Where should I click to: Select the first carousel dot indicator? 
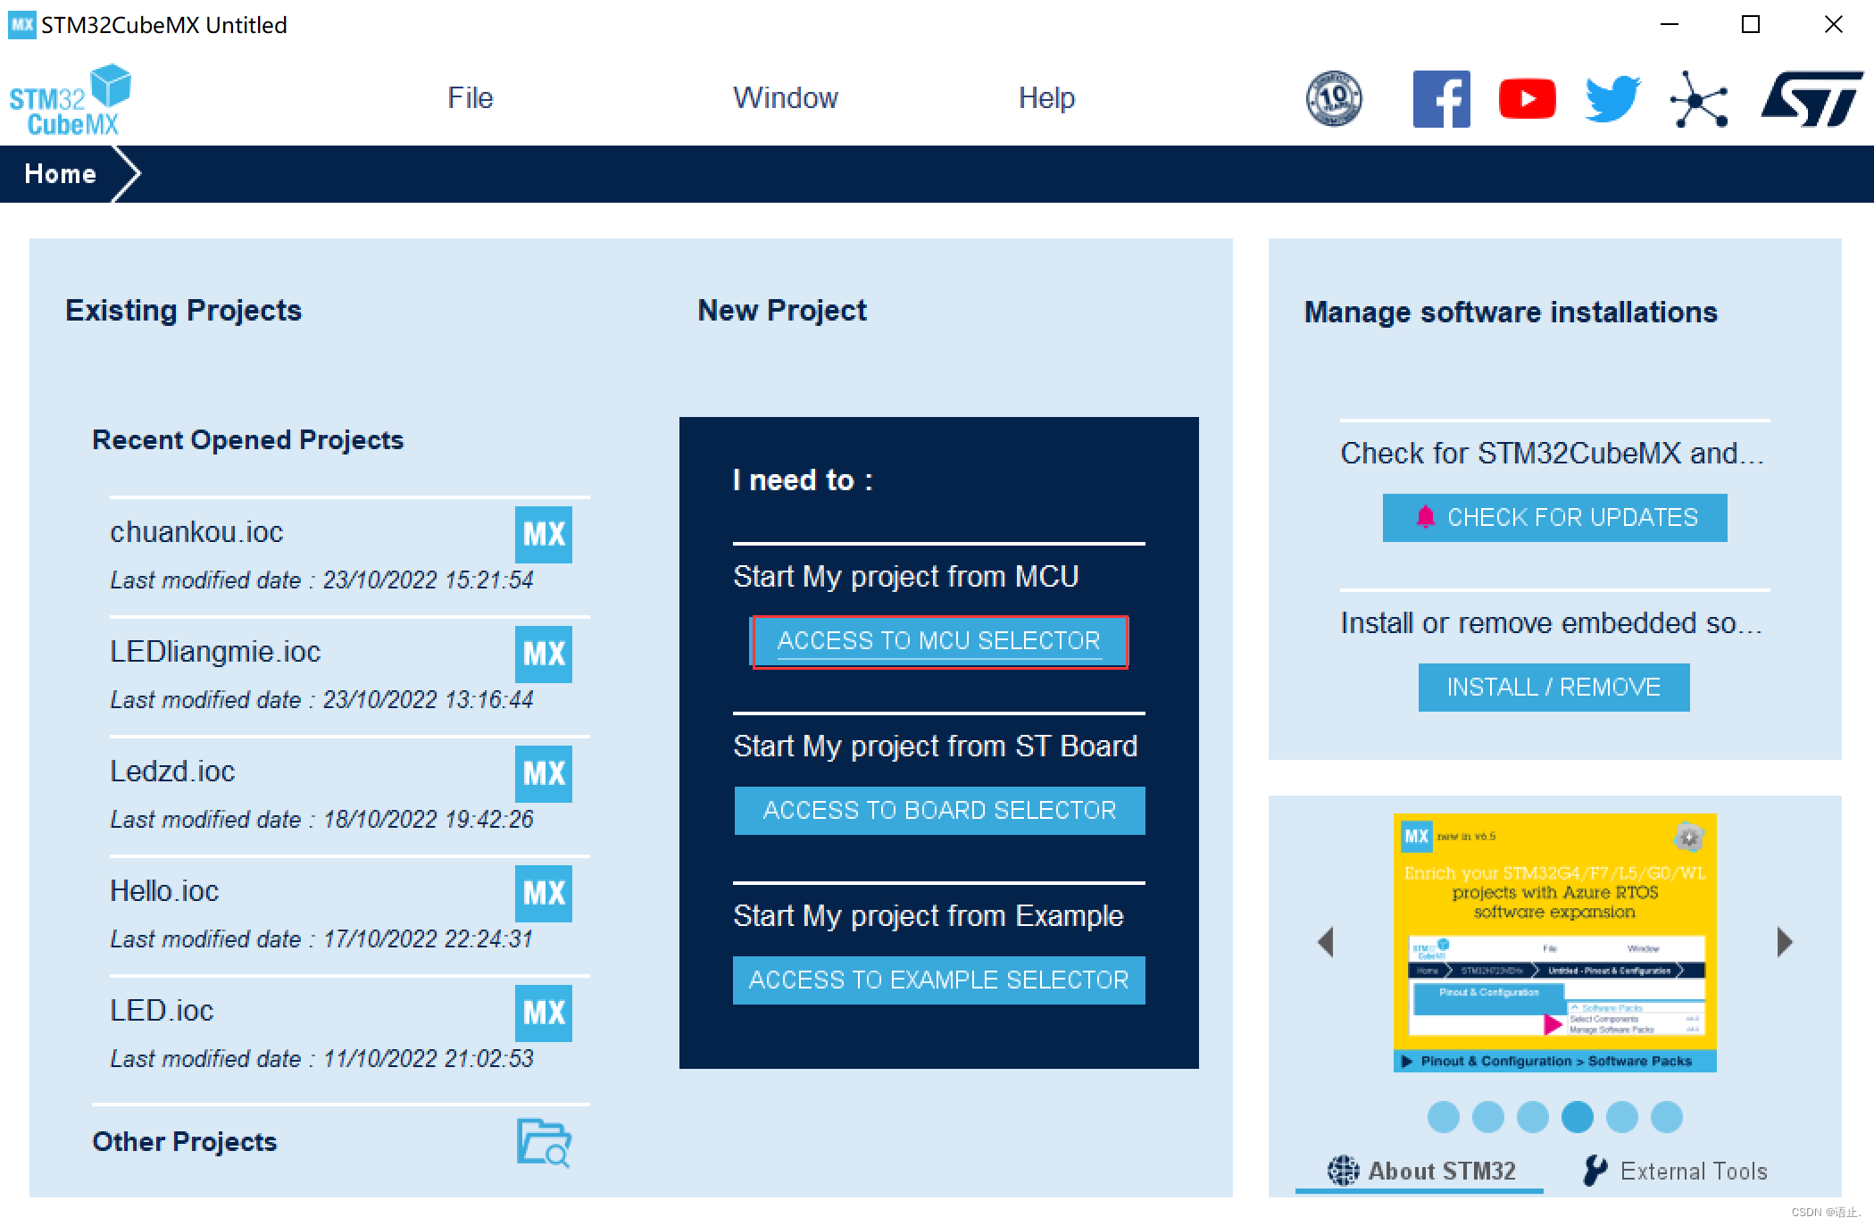click(x=1443, y=1117)
